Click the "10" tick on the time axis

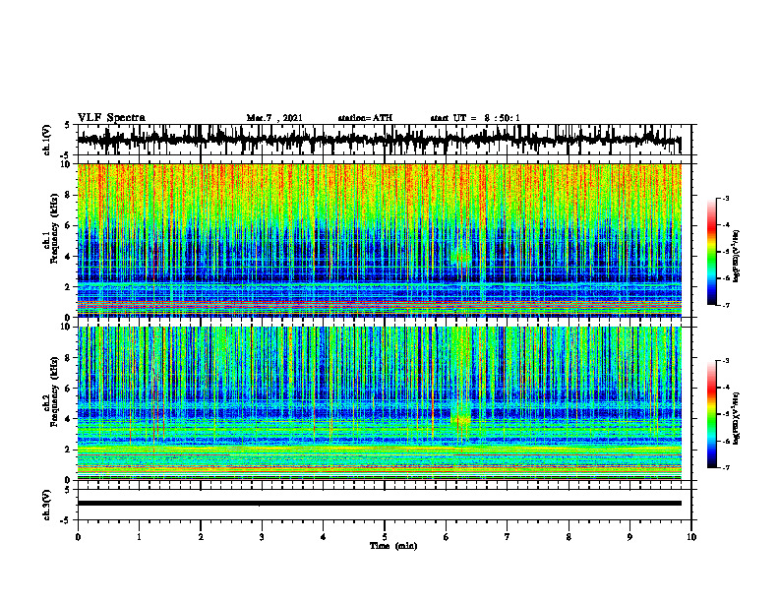(691, 537)
